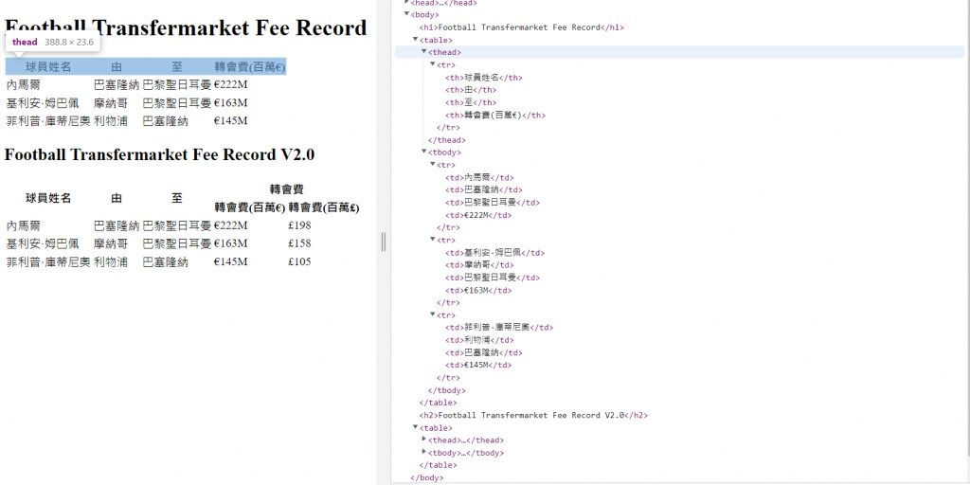This screenshot has width=970, height=485.
Task: Click the £198 cell
Action: [299, 225]
